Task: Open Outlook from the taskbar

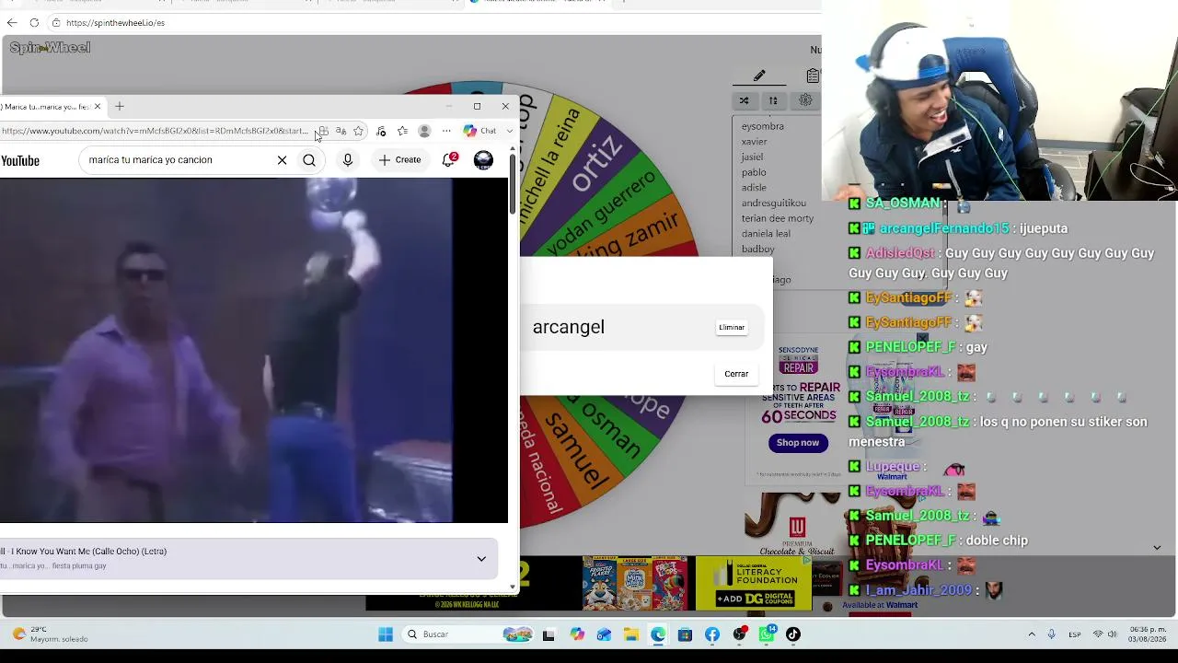Action: click(x=604, y=634)
